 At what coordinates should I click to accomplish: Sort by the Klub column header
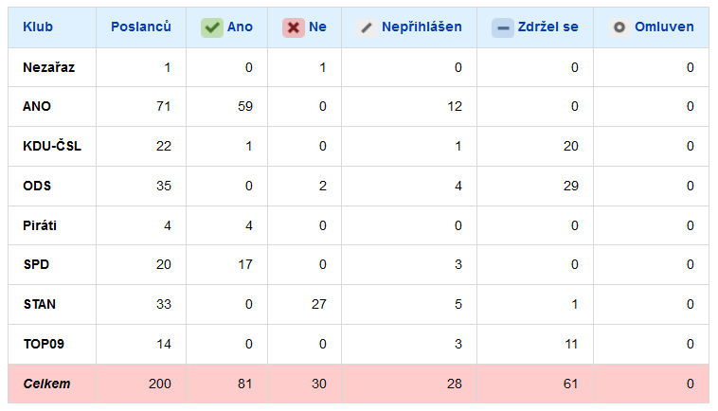[x=38, y=27]
